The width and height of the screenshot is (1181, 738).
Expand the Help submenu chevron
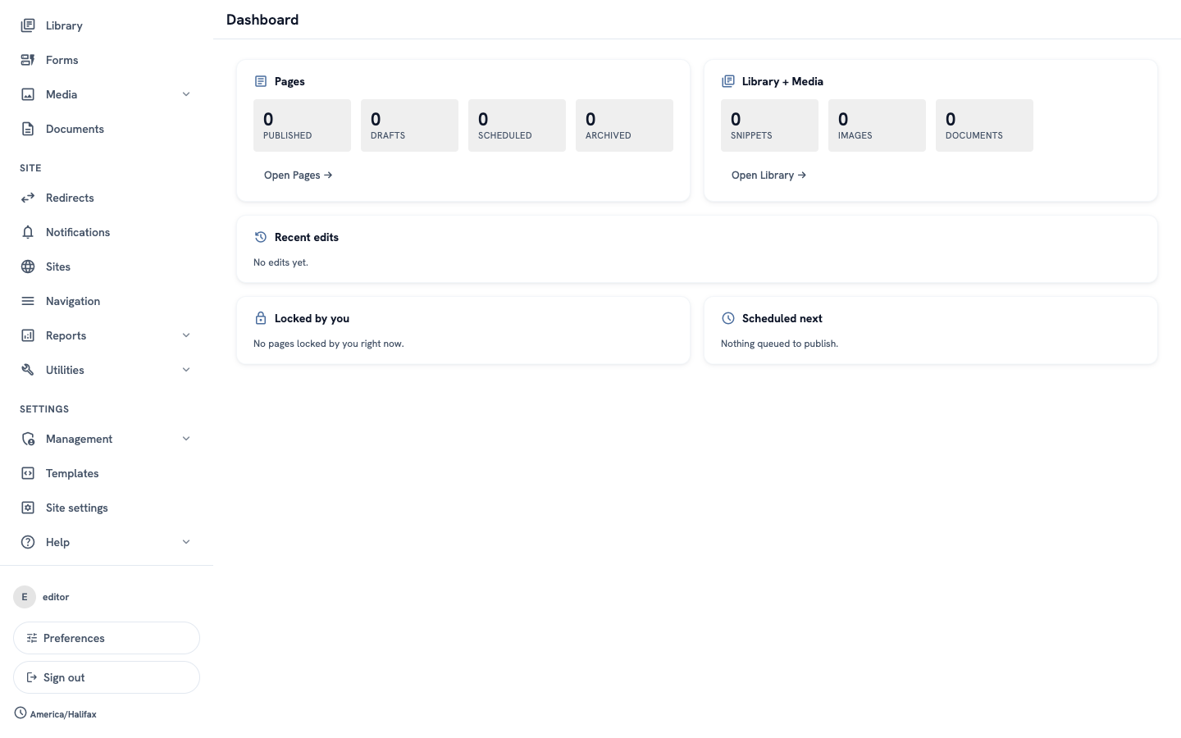click(186, 542)
